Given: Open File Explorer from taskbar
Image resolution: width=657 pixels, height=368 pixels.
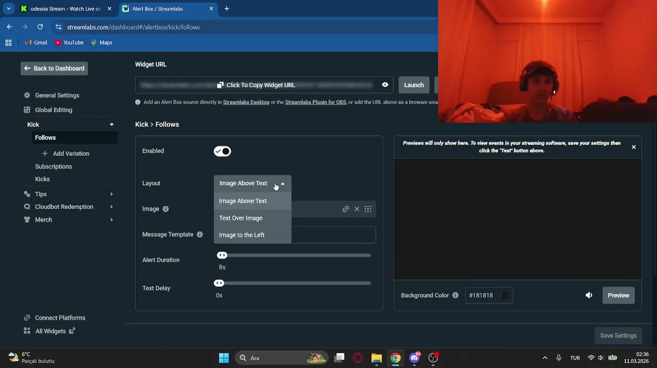Looking at the screenshot, I should pos(376,358).
